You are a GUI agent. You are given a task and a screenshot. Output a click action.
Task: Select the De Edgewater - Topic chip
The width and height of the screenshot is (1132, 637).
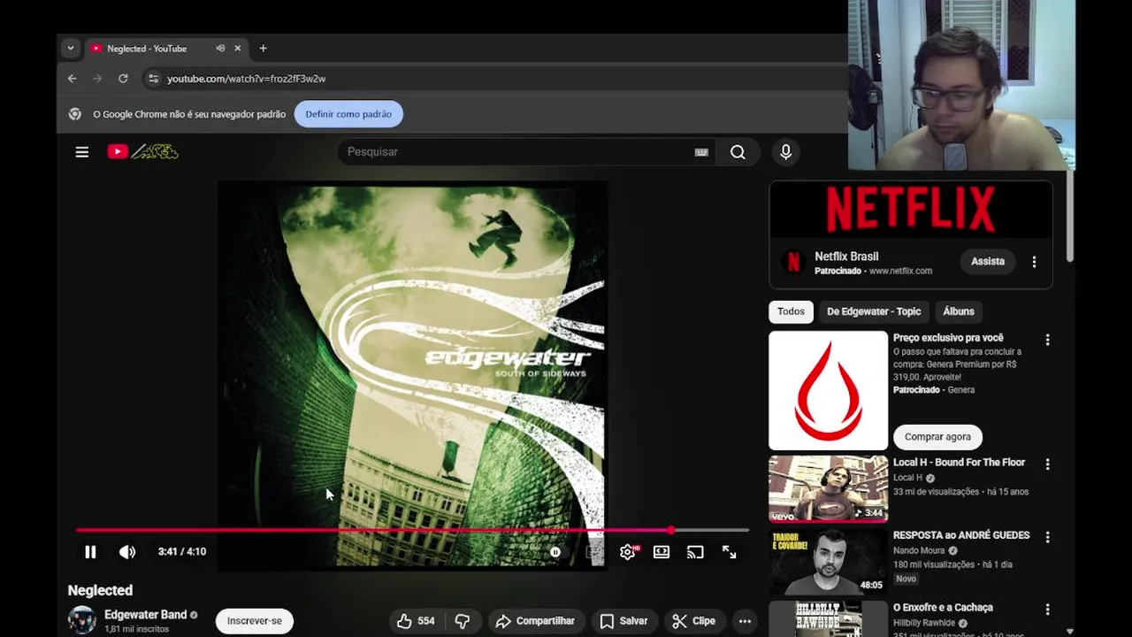tap(874, 311)
